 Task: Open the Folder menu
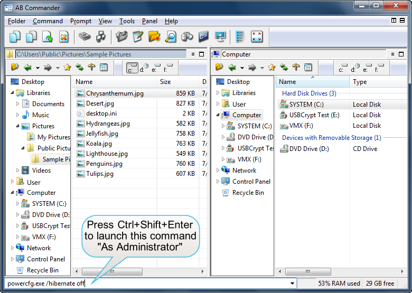[16, 21]
